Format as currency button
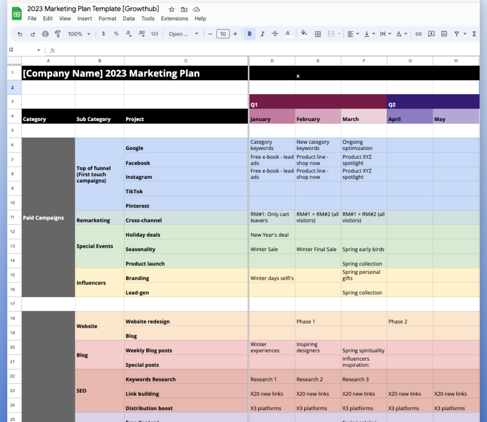The image size is (487, 422). click(x=103, y=34)
